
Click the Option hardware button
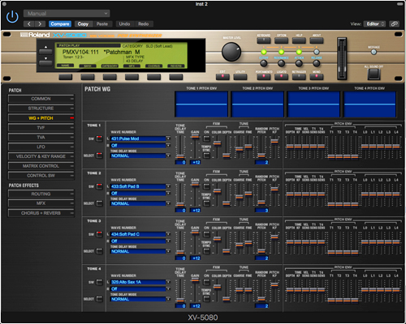coord(281,40)
